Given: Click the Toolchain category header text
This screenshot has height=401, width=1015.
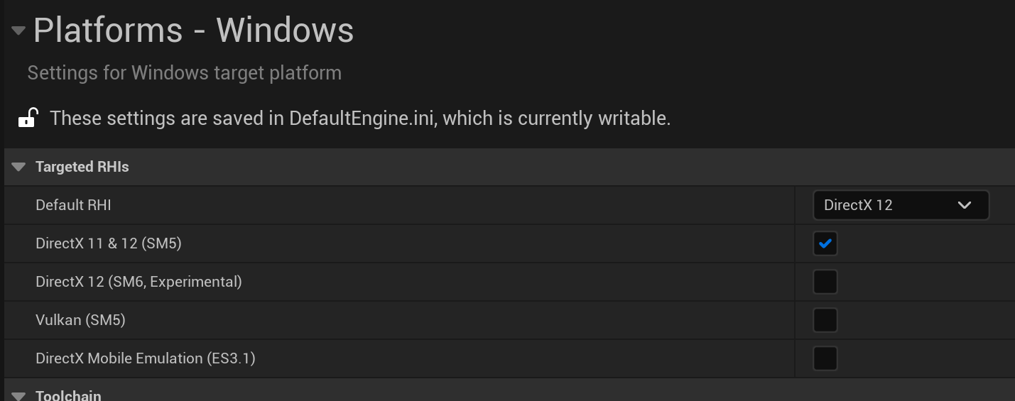Looking at the screenshot, I should [68, 395].
